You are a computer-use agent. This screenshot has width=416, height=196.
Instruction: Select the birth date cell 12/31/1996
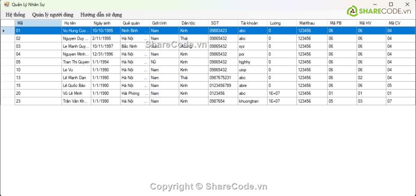point(105,54)
